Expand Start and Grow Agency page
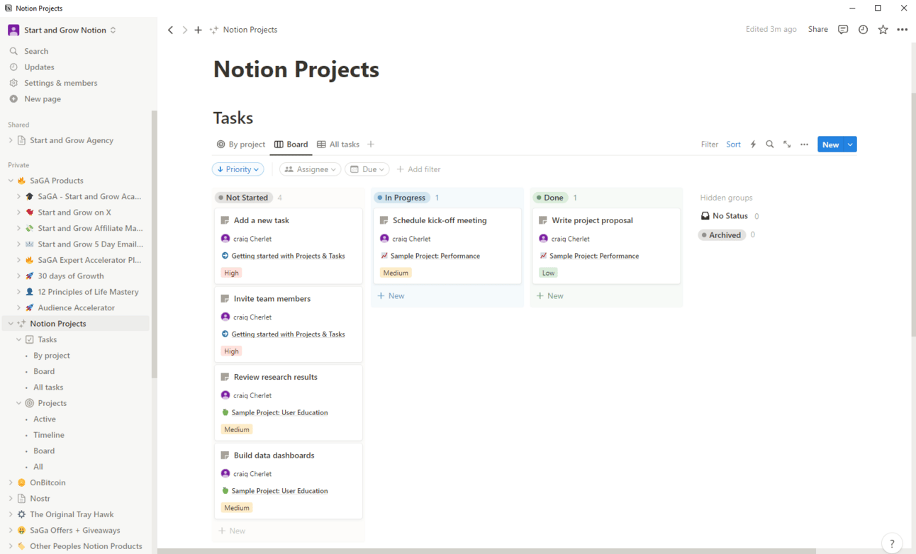 pyautogui.click(x=11, y=140)
